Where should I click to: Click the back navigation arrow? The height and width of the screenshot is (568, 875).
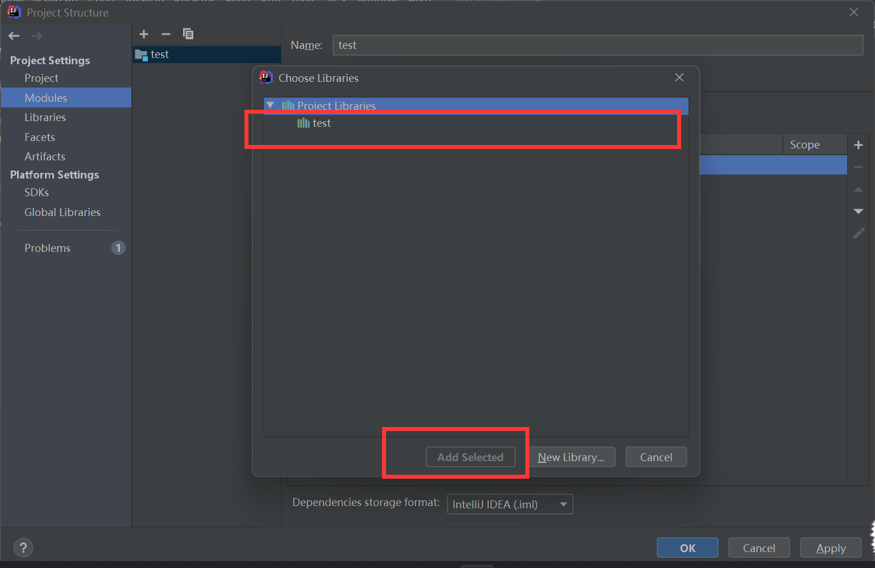14,36
